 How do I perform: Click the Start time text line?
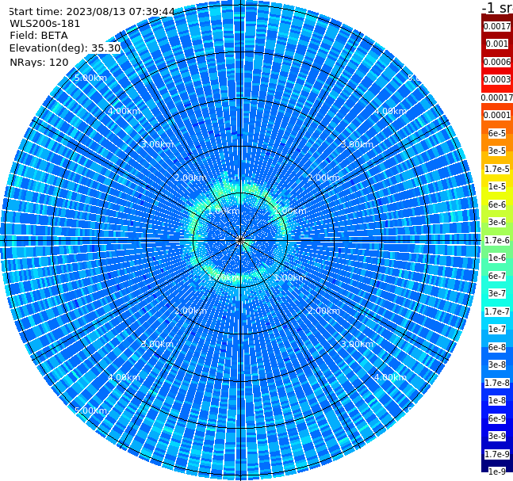[x=92, y=12]
